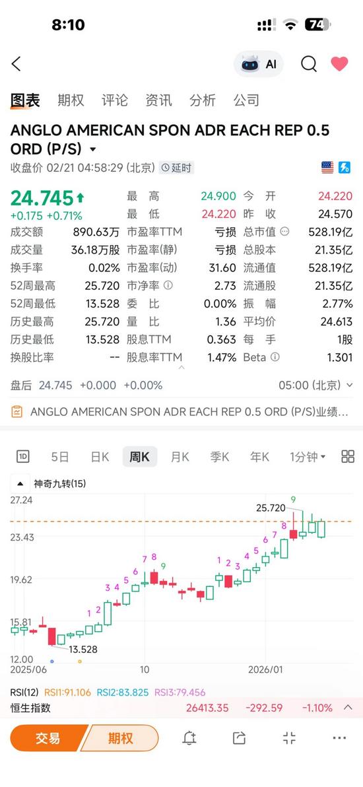Viewport: 363px width, 787px height.
Task: Expand the stock name dropdown arrow
Action: click(92, 150)
